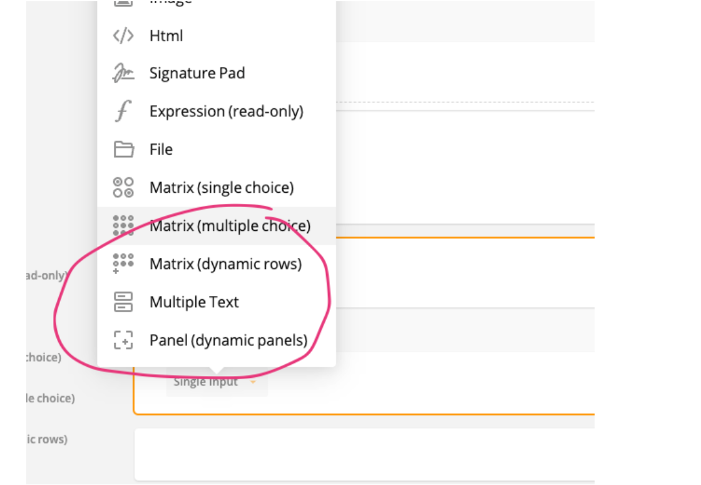Pick File from the type list

217,150
